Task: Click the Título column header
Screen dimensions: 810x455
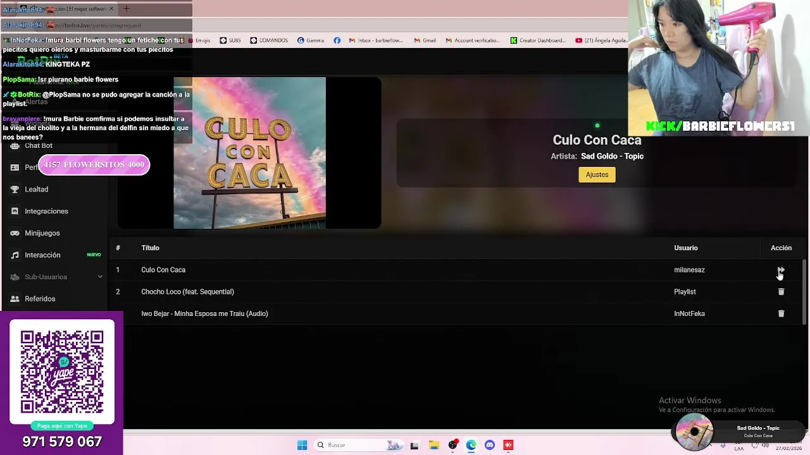Action: (x=150, y=248)
